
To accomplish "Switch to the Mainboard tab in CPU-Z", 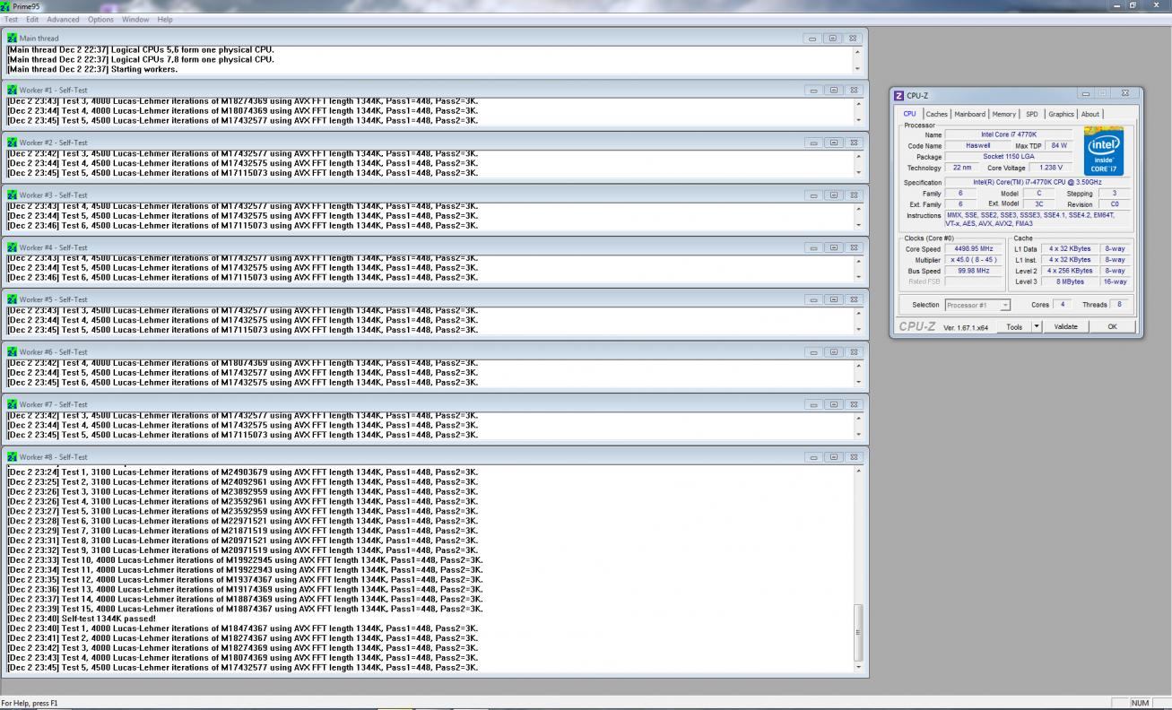I will 969,114.
